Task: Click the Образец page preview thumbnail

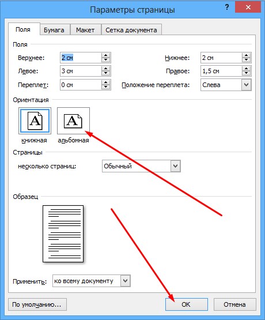Action: pos(63,234)
